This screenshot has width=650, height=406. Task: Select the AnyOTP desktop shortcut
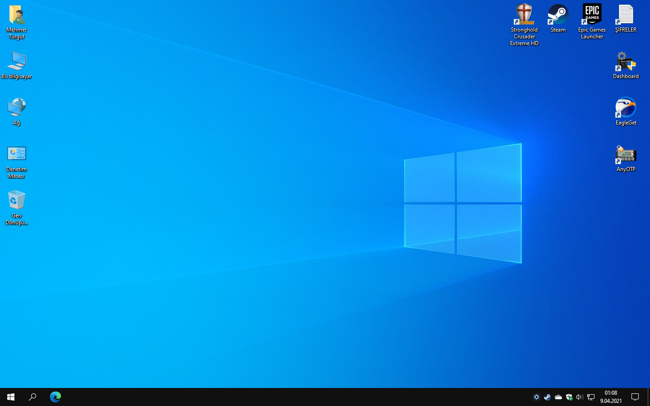click(x=626, y=158)
